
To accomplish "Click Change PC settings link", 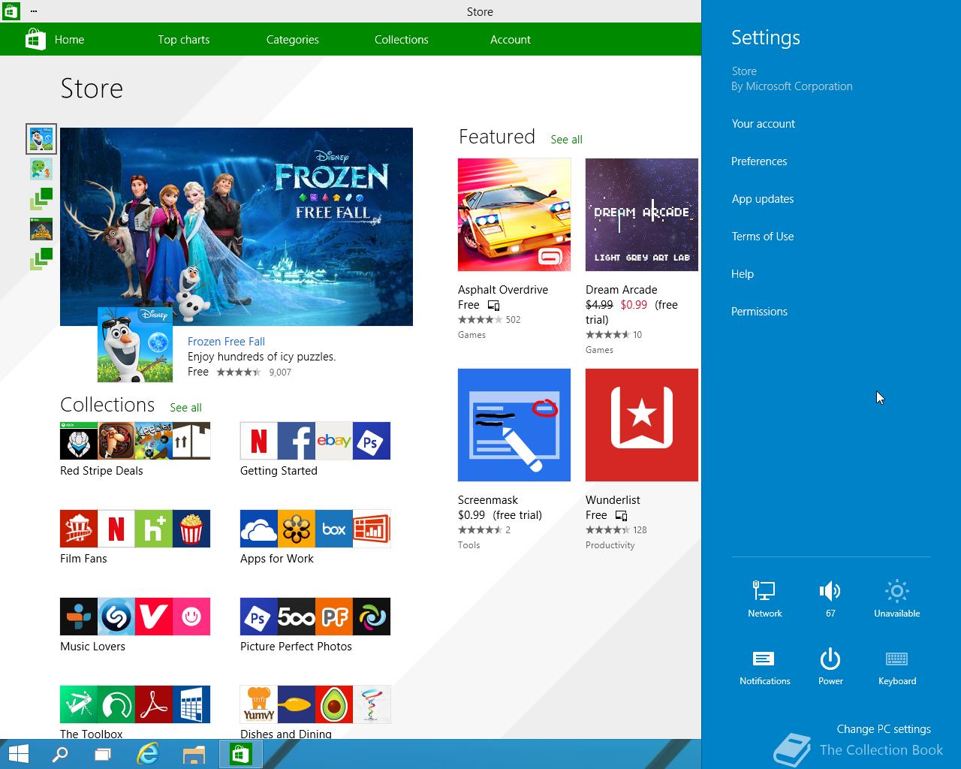I will click(x=884, y=729).
